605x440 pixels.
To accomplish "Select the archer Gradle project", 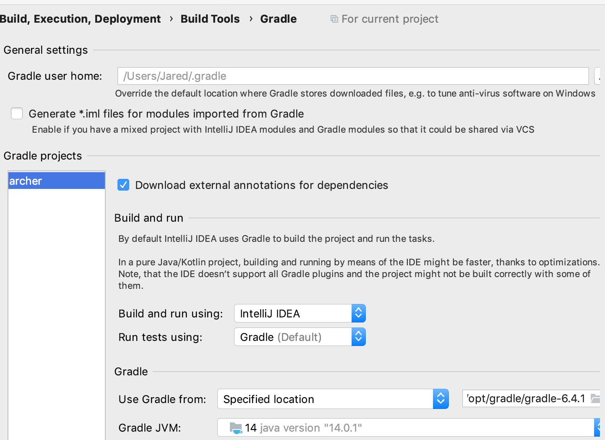I will (56, 181).
